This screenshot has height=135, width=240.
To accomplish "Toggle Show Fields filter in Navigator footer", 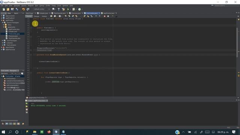I will 7,124.
